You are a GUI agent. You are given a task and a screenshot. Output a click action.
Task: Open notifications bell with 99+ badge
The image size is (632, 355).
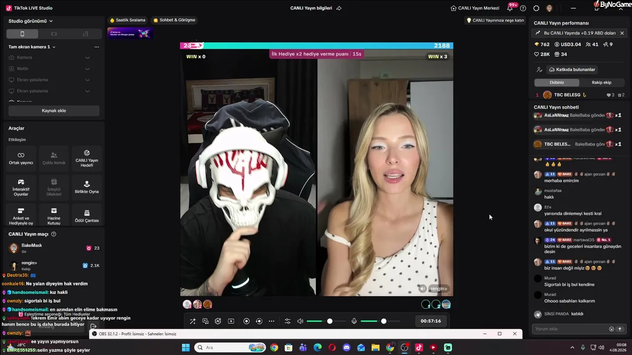click(x=511, y=8)
